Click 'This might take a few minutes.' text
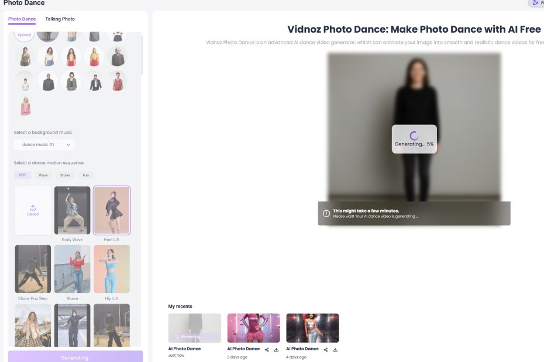 point(366,211)
